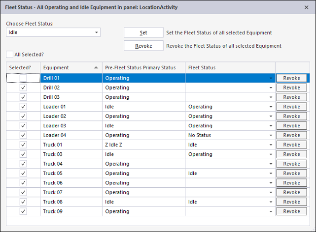
Task: Close the Fleet Status dialog
Action: (x=307, y=8)
